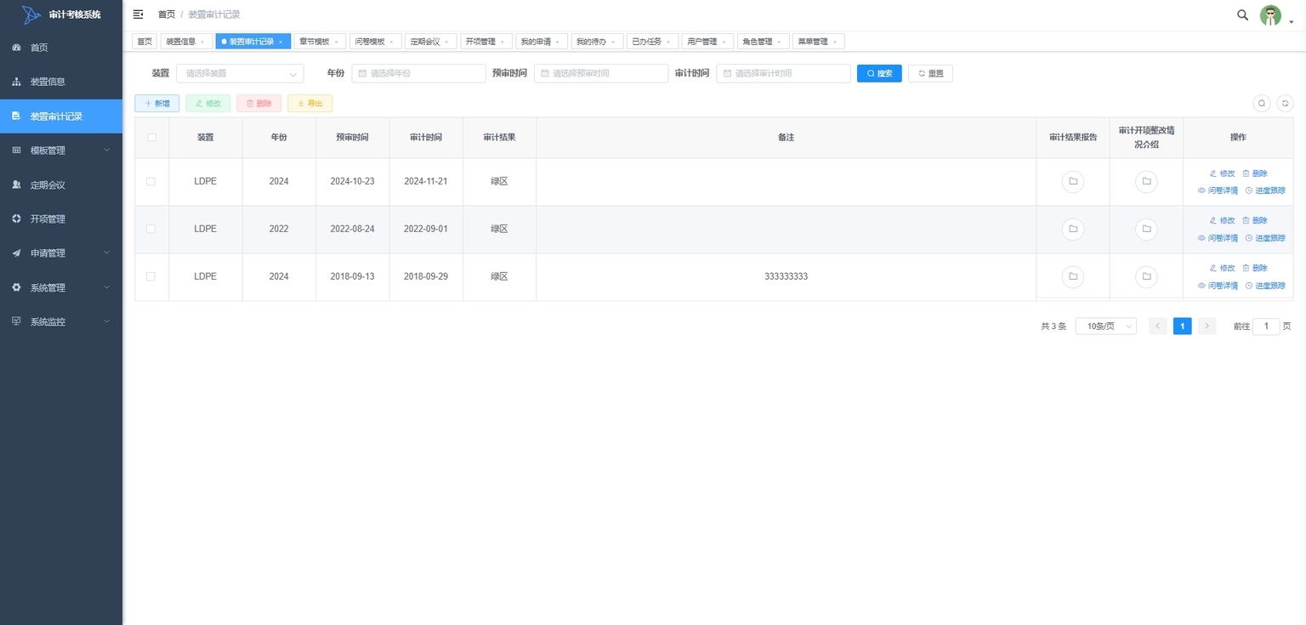Click the red 删除 toolbar button
The height and width of the screenshot is (625, 1306).
259,104
